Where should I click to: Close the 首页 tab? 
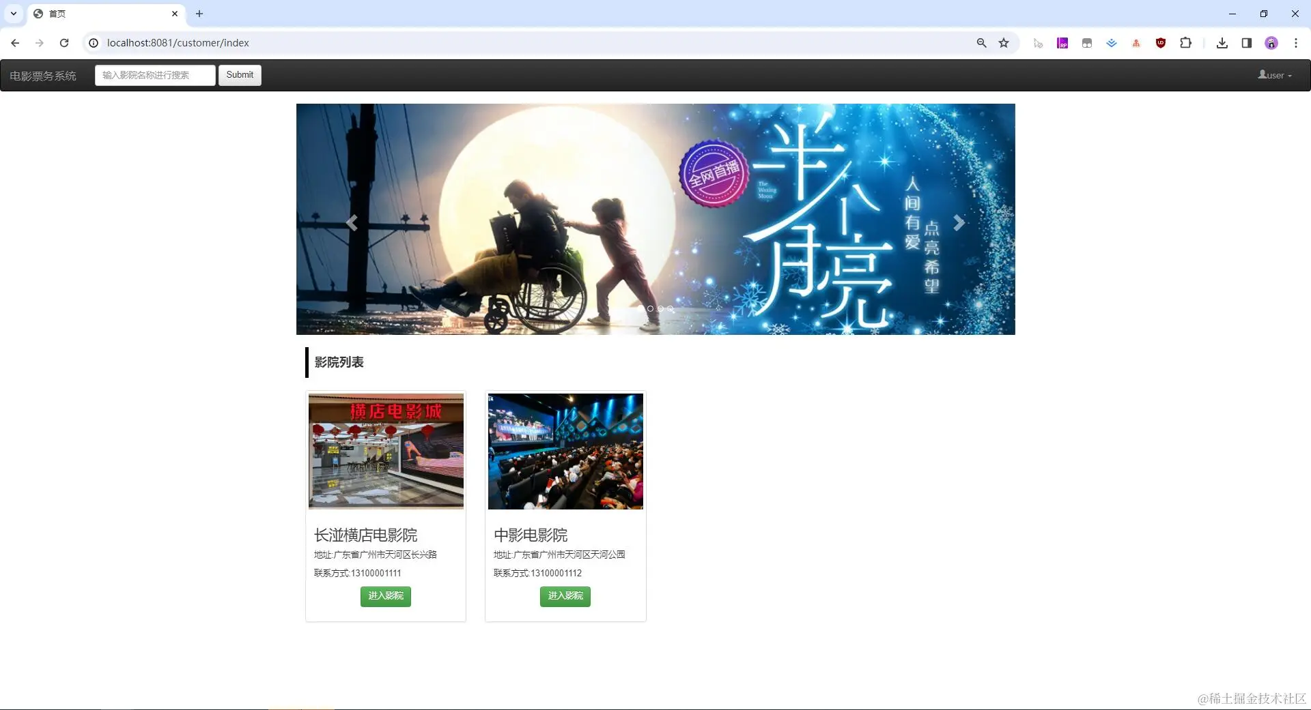tap(175, 14)
